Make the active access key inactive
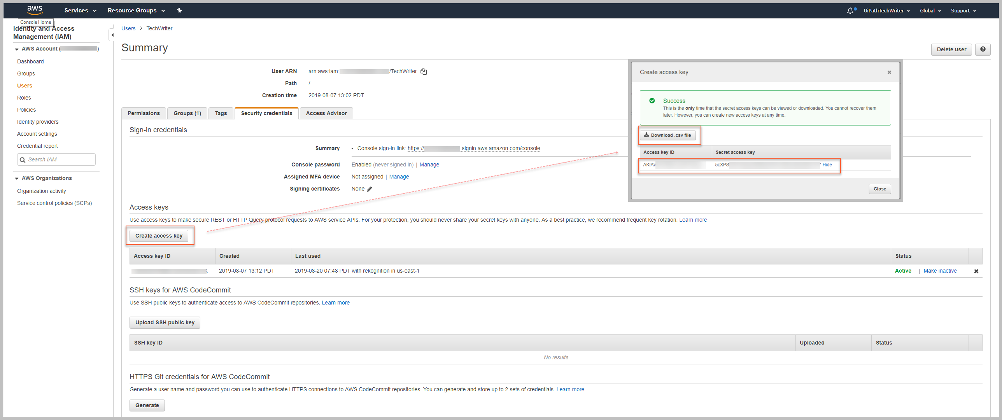 [940, 271]
